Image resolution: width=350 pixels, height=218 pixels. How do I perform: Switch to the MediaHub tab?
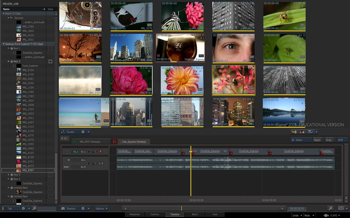[x=135, y=215]
